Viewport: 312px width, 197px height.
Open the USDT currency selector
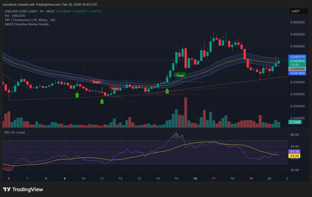pos(299,11)
